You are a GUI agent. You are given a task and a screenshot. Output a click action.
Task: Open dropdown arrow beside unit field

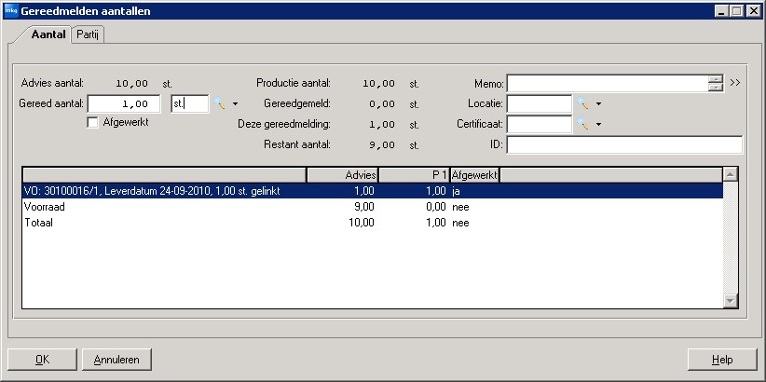pos(235,104)
